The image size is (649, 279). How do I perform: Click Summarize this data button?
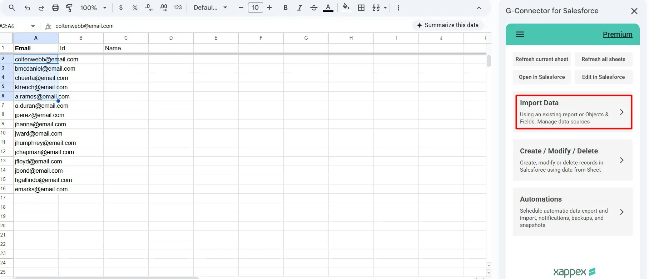[x=448, y=25]
